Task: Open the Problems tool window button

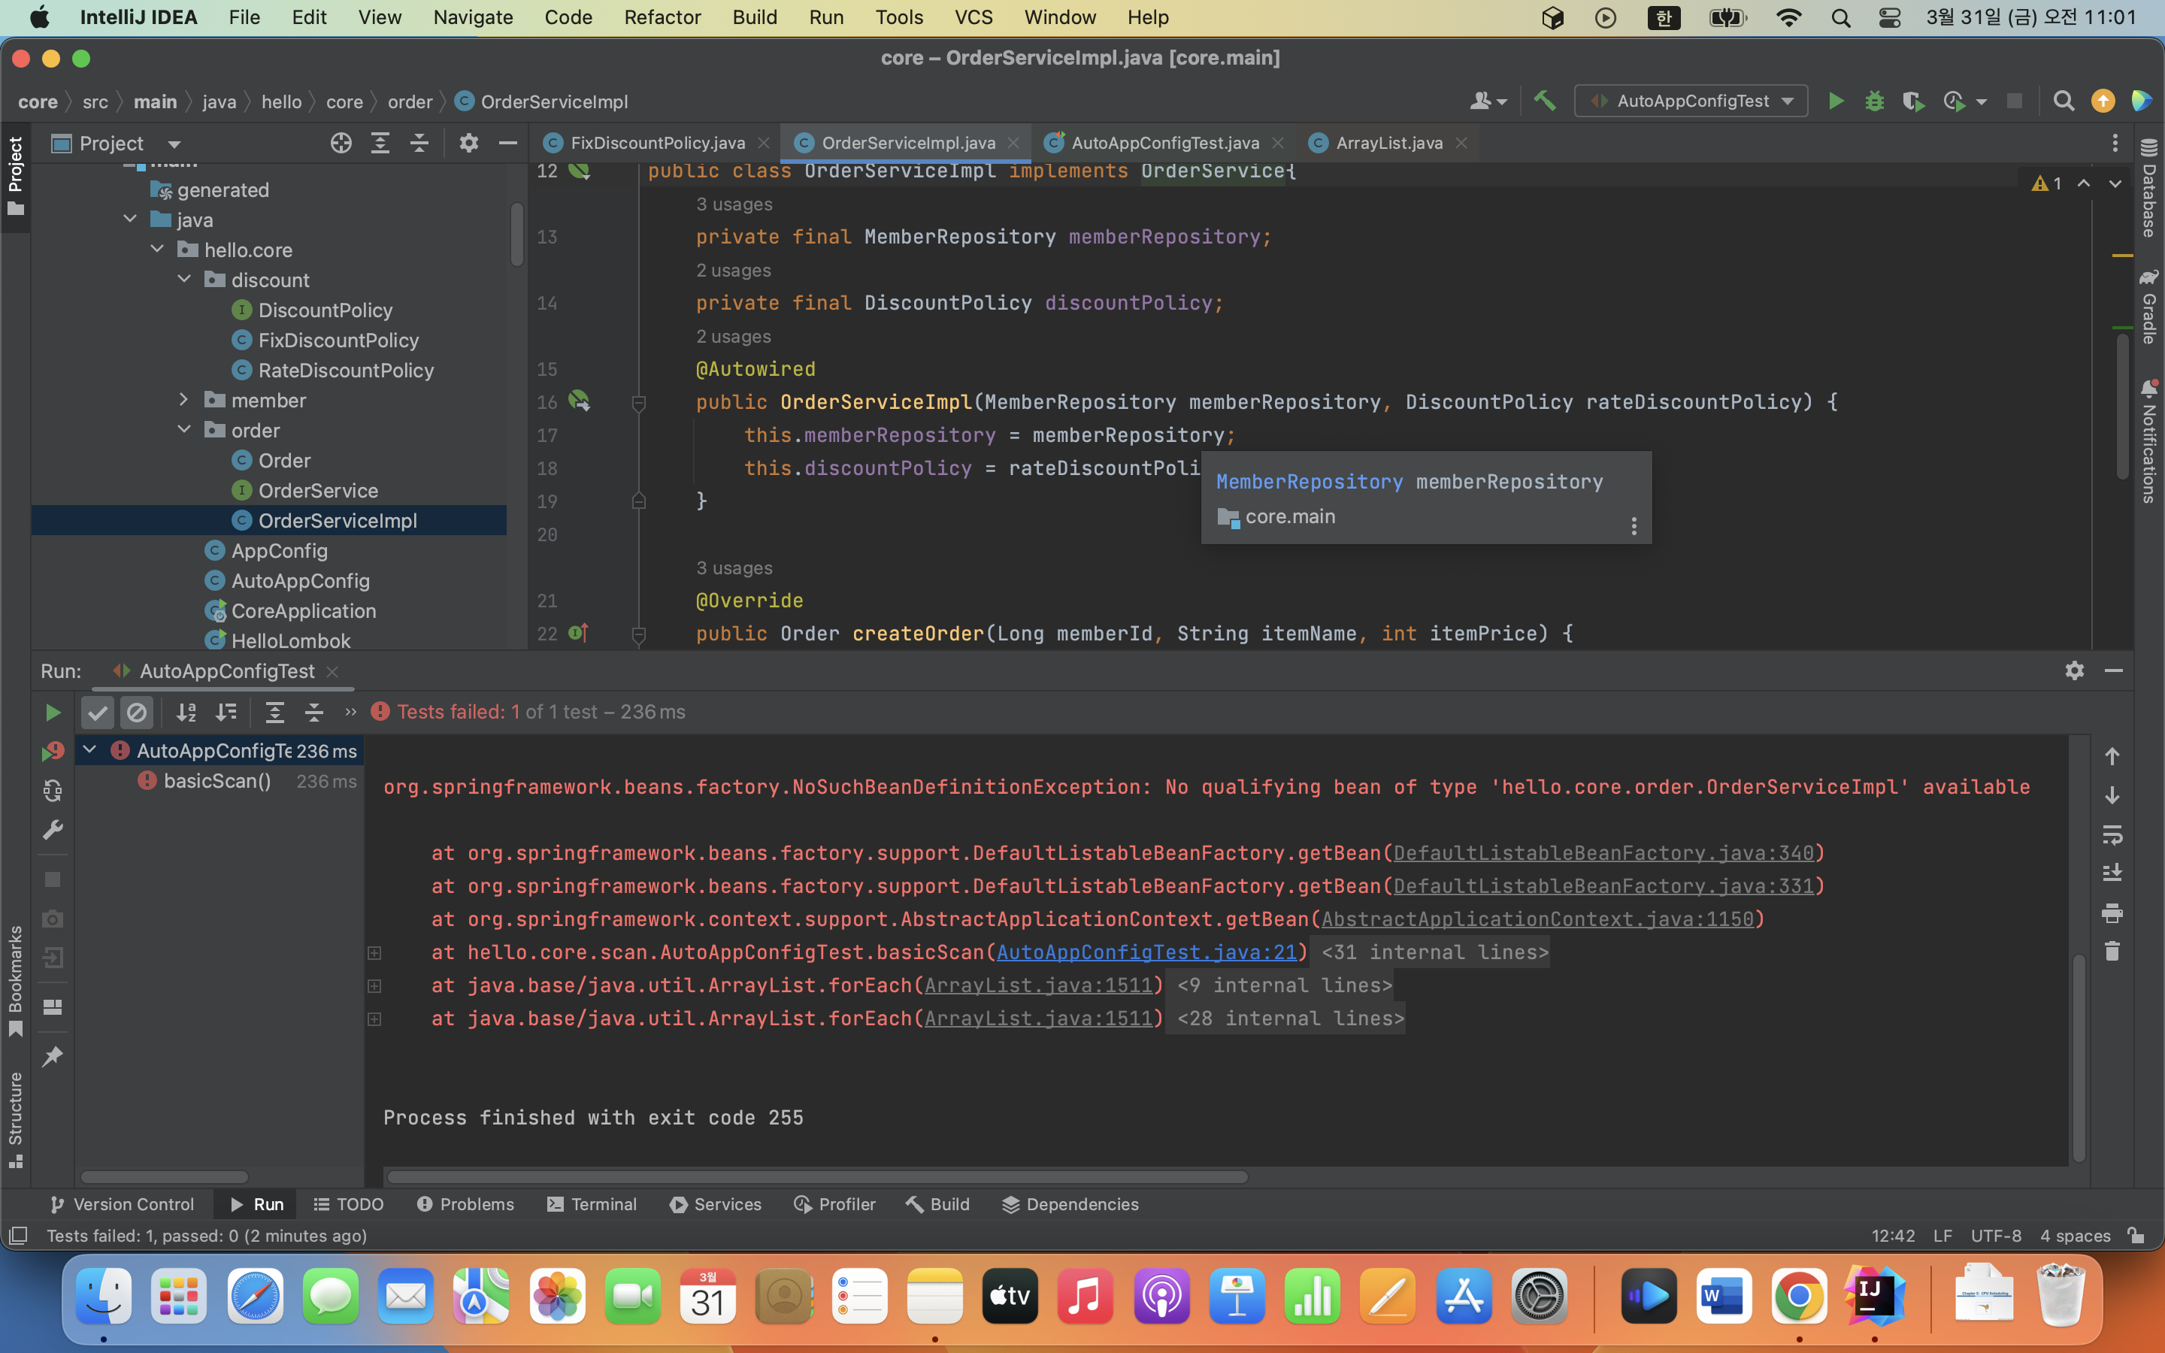Action: point(466,1204)
